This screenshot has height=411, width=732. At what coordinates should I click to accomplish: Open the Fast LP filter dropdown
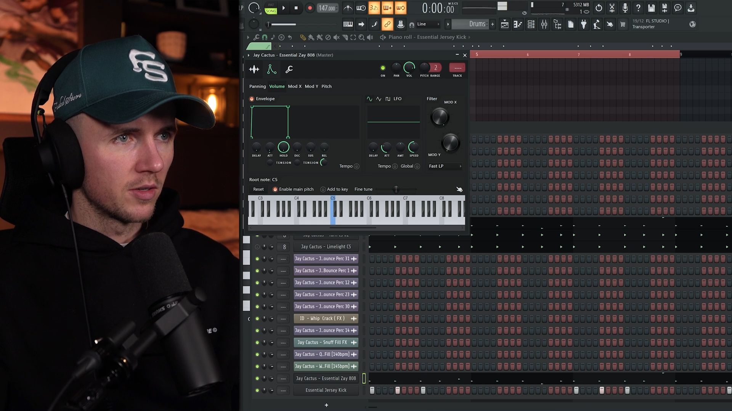coord(445,166)
